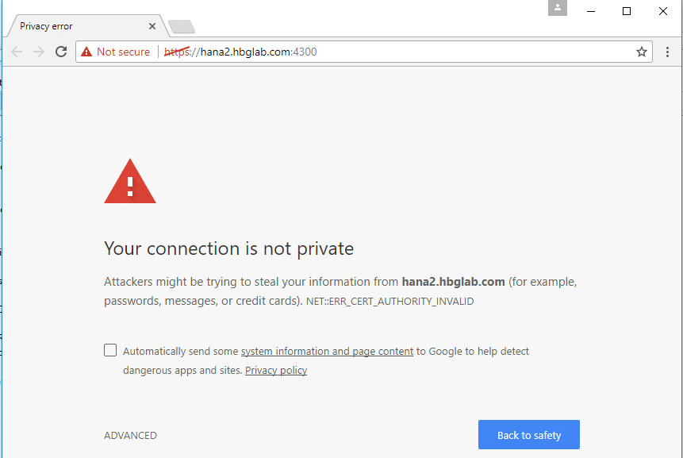
Task: Go forward using the forward arrow
Action: tap(39, 52)
